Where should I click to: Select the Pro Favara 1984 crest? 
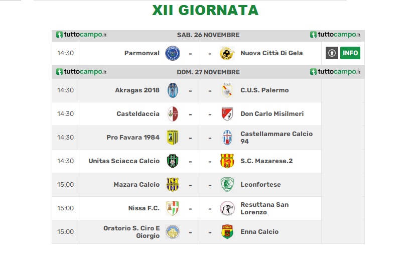(173, 138)
